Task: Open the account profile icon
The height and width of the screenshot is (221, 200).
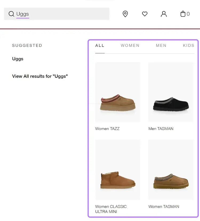Action: 164,14
